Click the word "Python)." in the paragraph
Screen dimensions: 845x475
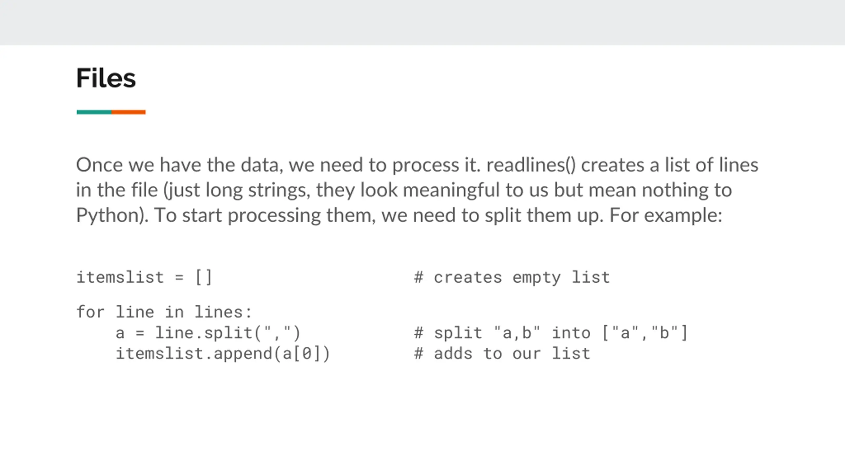(112, 216)
